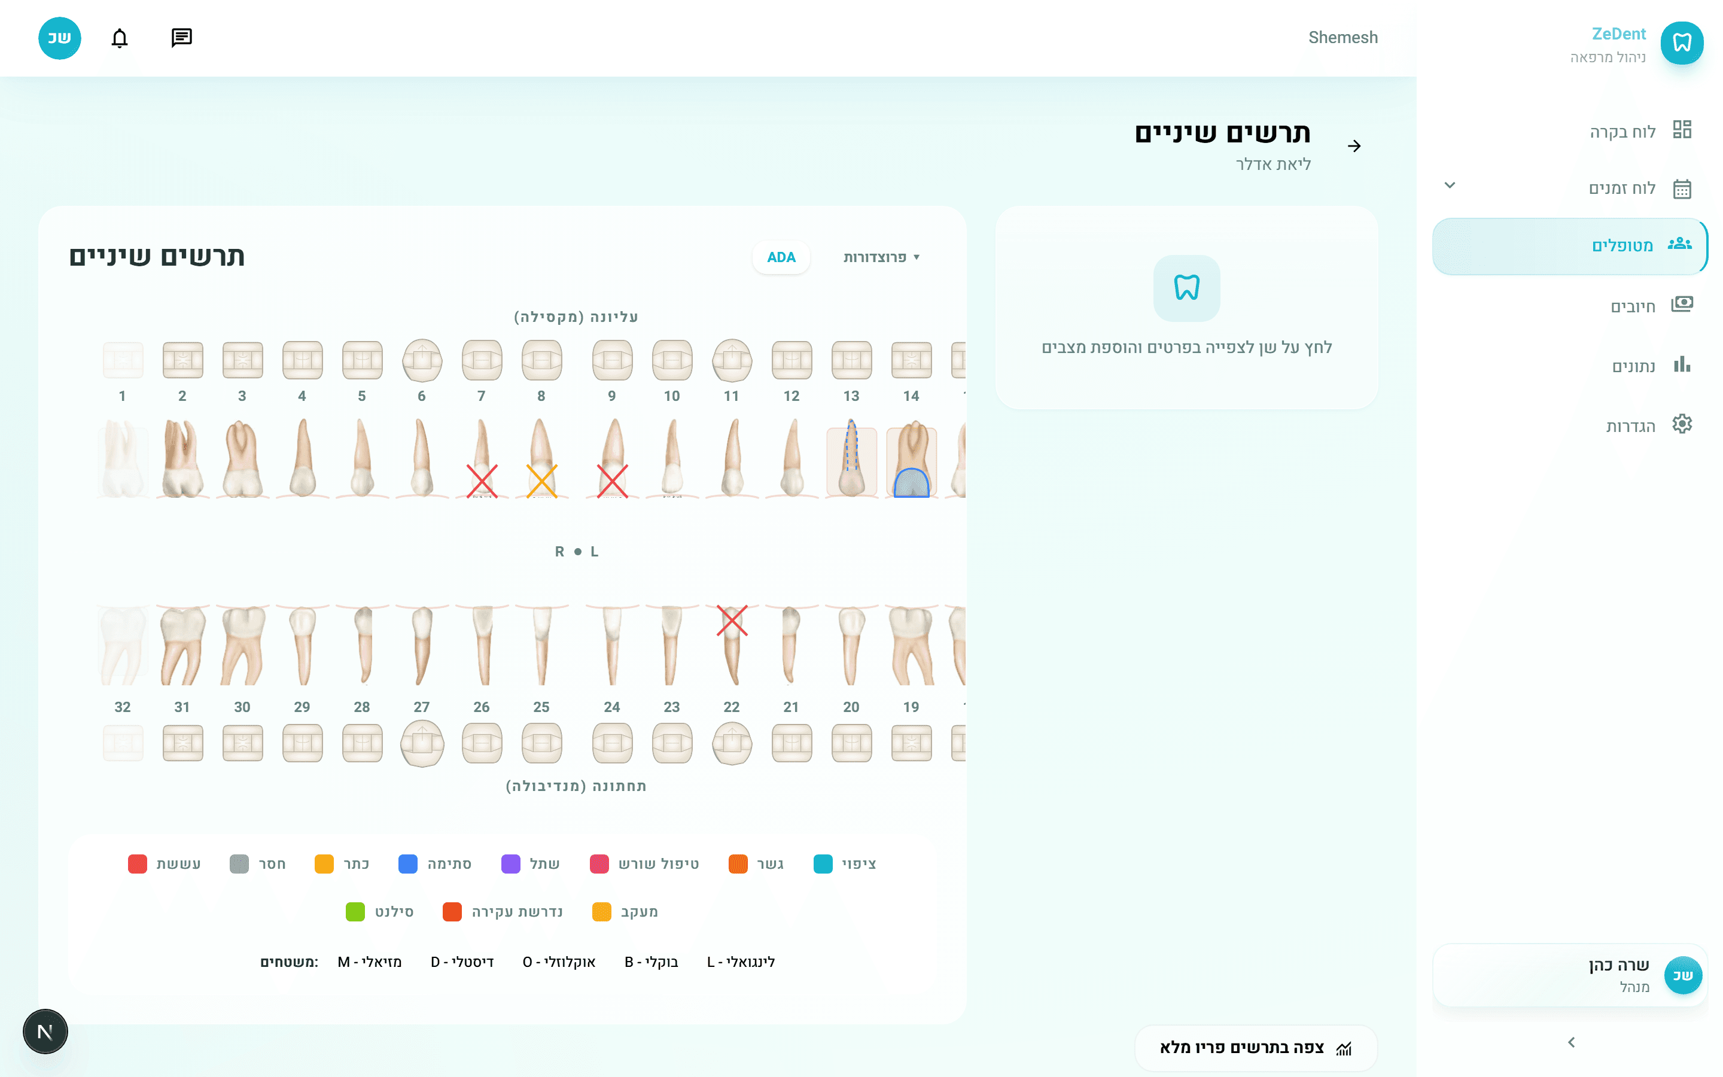Open the messages chat icon
1723x1077 pixels.
[x=181, y=38]
